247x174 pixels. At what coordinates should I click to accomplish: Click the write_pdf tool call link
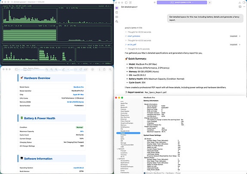tap(132, 45)
